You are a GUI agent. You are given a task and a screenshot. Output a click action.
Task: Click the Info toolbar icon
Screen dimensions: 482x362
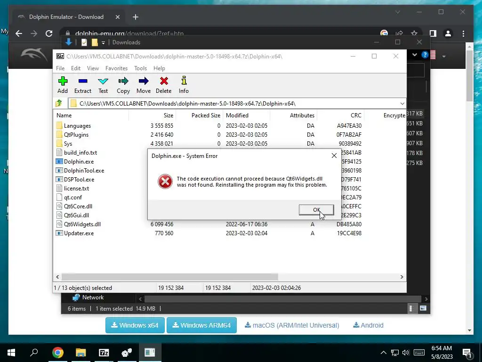184,85
